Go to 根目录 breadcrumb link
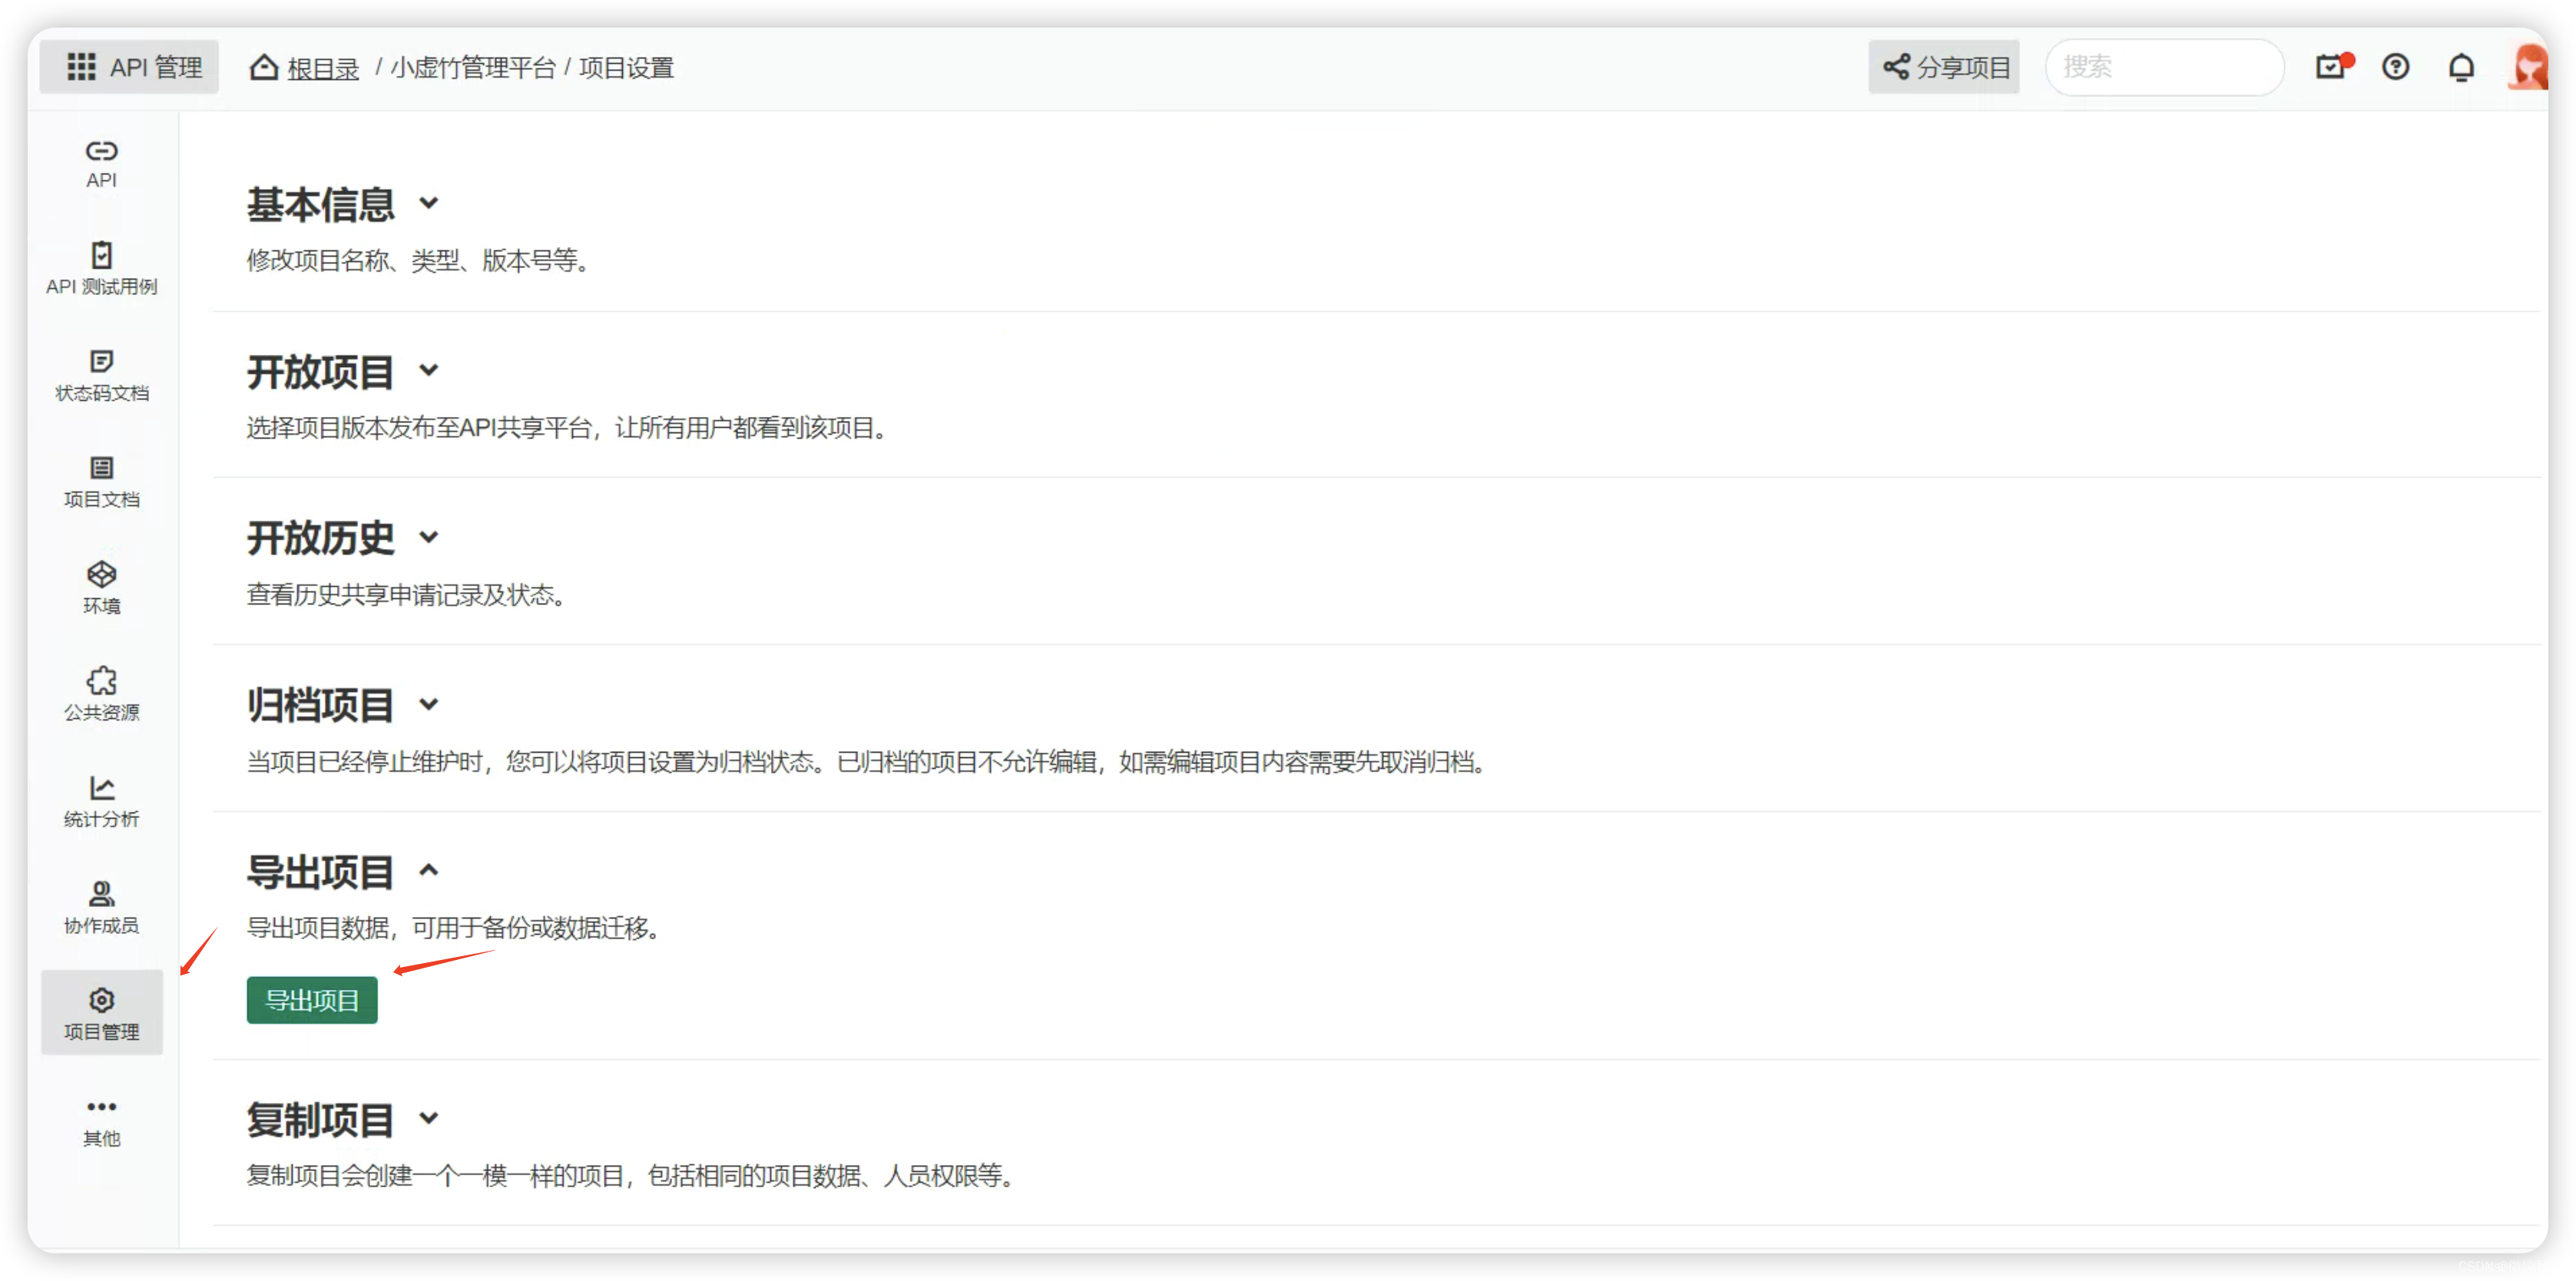 pos(323,68)
